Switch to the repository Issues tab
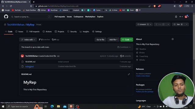195x109 pixels. coord(19,31)
